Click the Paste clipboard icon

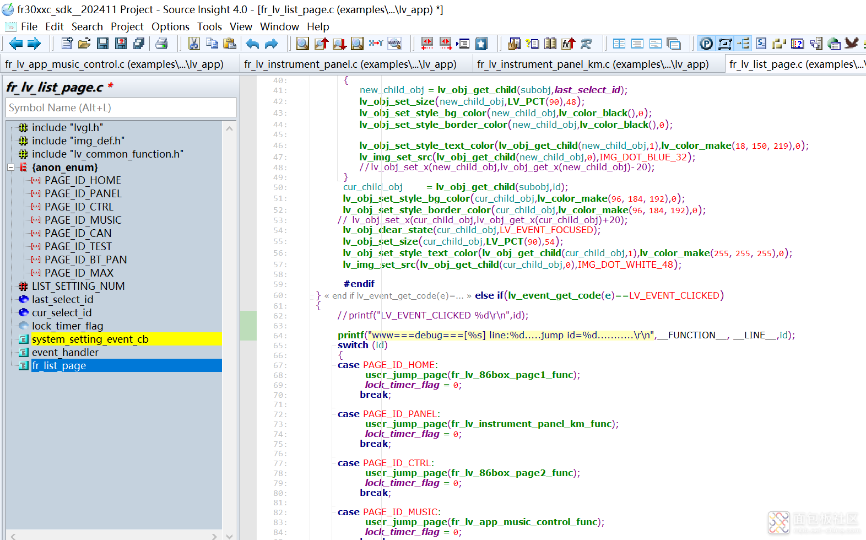230,44
